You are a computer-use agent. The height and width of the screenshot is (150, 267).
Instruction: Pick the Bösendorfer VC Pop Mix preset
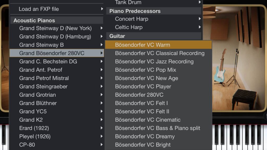point(145,70)
